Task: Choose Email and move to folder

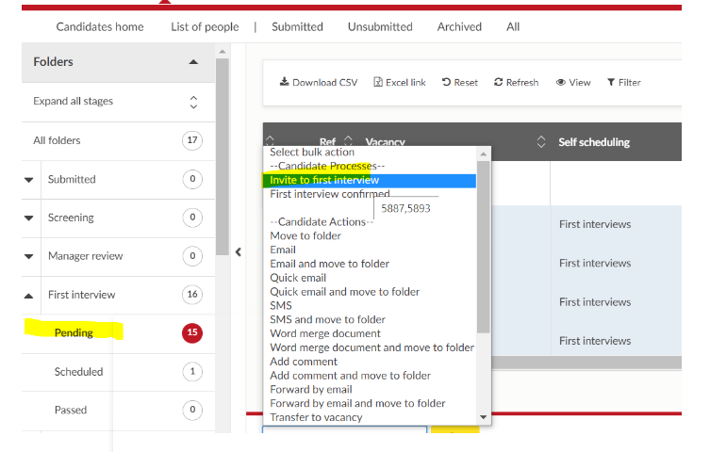Action: pyautogui.click(x=329, y=264)
